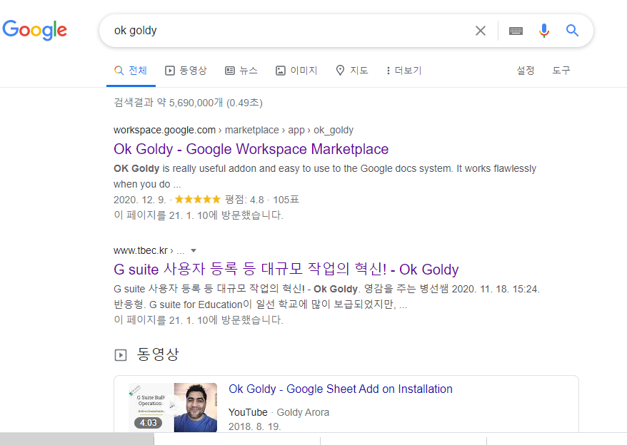Click the 동영상 section heading
Screen dimensions: 627x445
(158, 354)
